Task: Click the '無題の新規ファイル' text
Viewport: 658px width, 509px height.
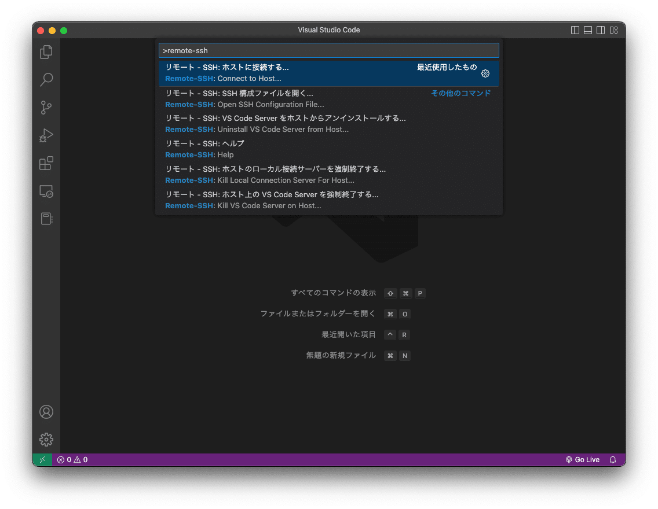Action: click(341, 355)
